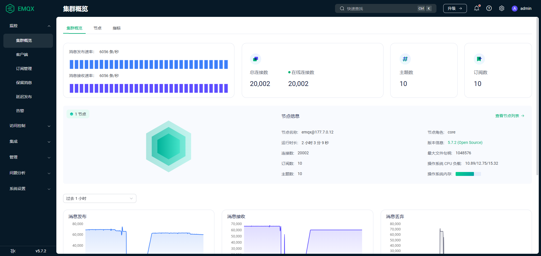Click the EMQX logo
541x256 pixels.
coord(20,9)
